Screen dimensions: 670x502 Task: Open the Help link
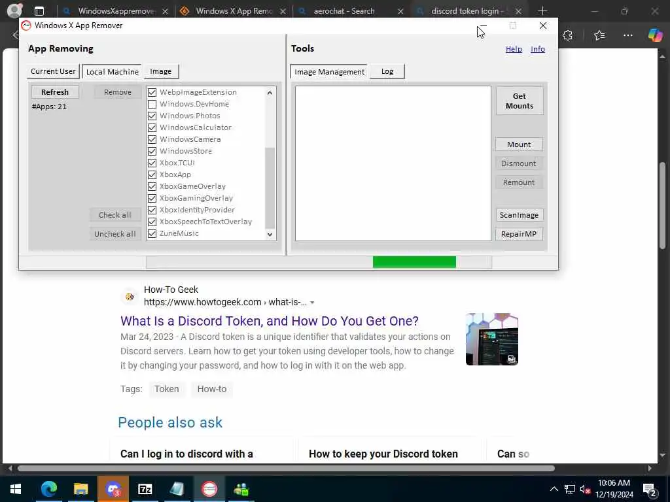coord(514,49)
